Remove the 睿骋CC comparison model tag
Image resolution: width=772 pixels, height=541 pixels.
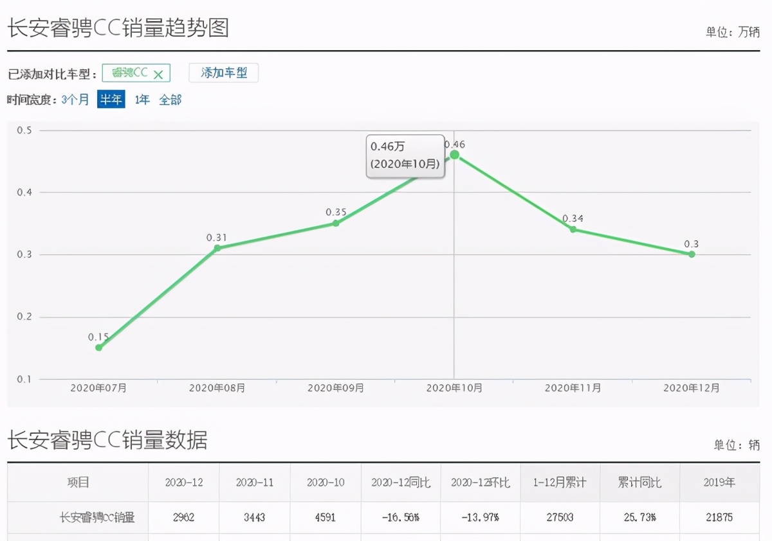coord(158,74)
